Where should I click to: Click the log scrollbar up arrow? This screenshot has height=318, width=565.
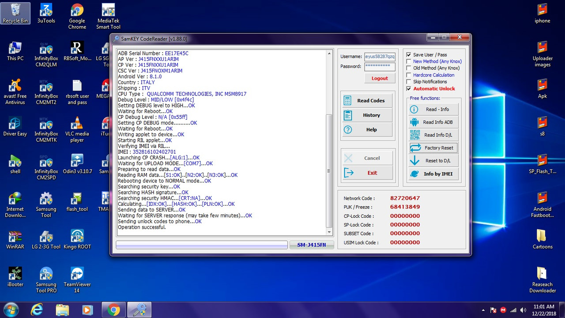click(x=329, y=53)
